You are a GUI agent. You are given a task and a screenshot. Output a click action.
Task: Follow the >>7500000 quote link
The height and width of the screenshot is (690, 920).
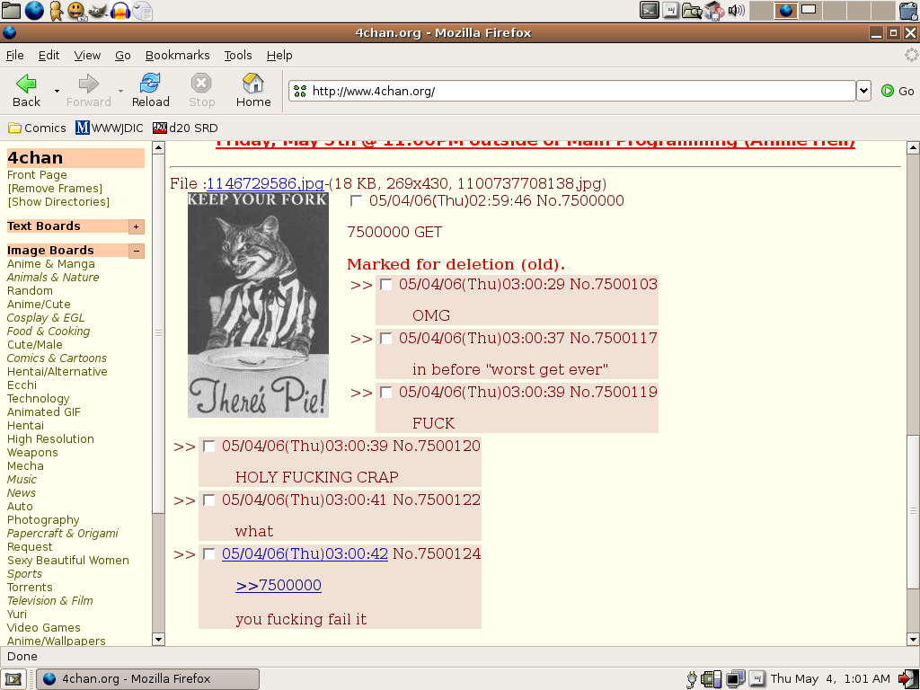pos(279,585)
